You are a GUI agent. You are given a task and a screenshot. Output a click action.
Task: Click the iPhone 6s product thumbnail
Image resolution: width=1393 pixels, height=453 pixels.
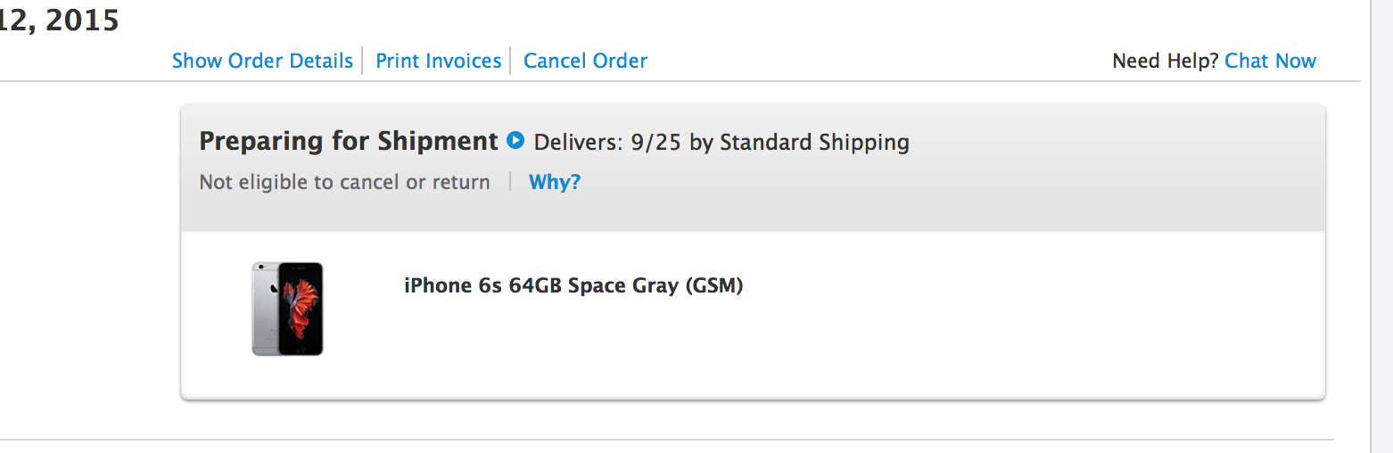pyautogui.click(x=287, y=309)
